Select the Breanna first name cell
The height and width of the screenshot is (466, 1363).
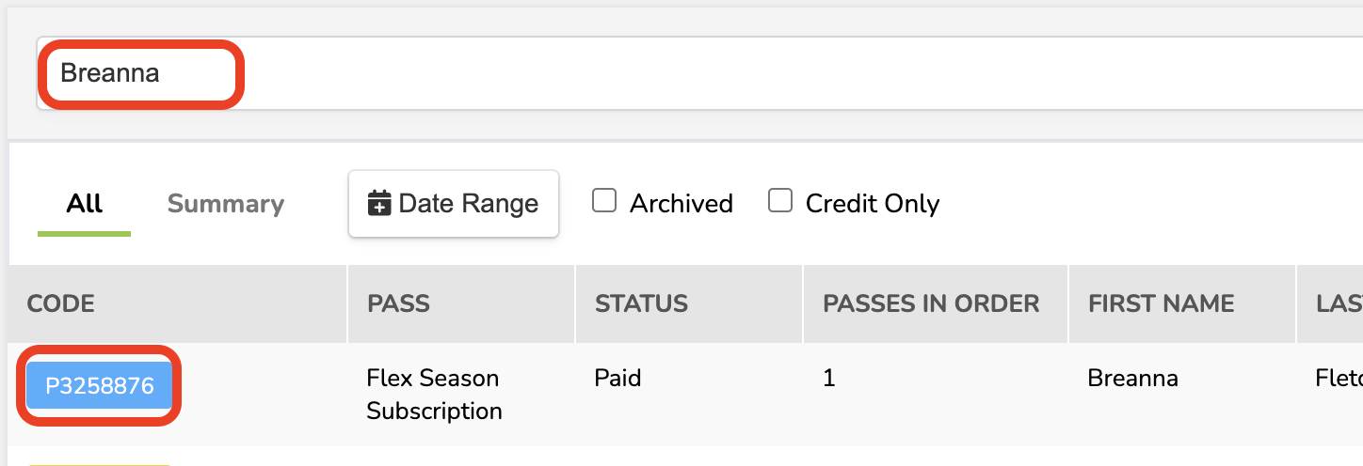point(1132,379)
